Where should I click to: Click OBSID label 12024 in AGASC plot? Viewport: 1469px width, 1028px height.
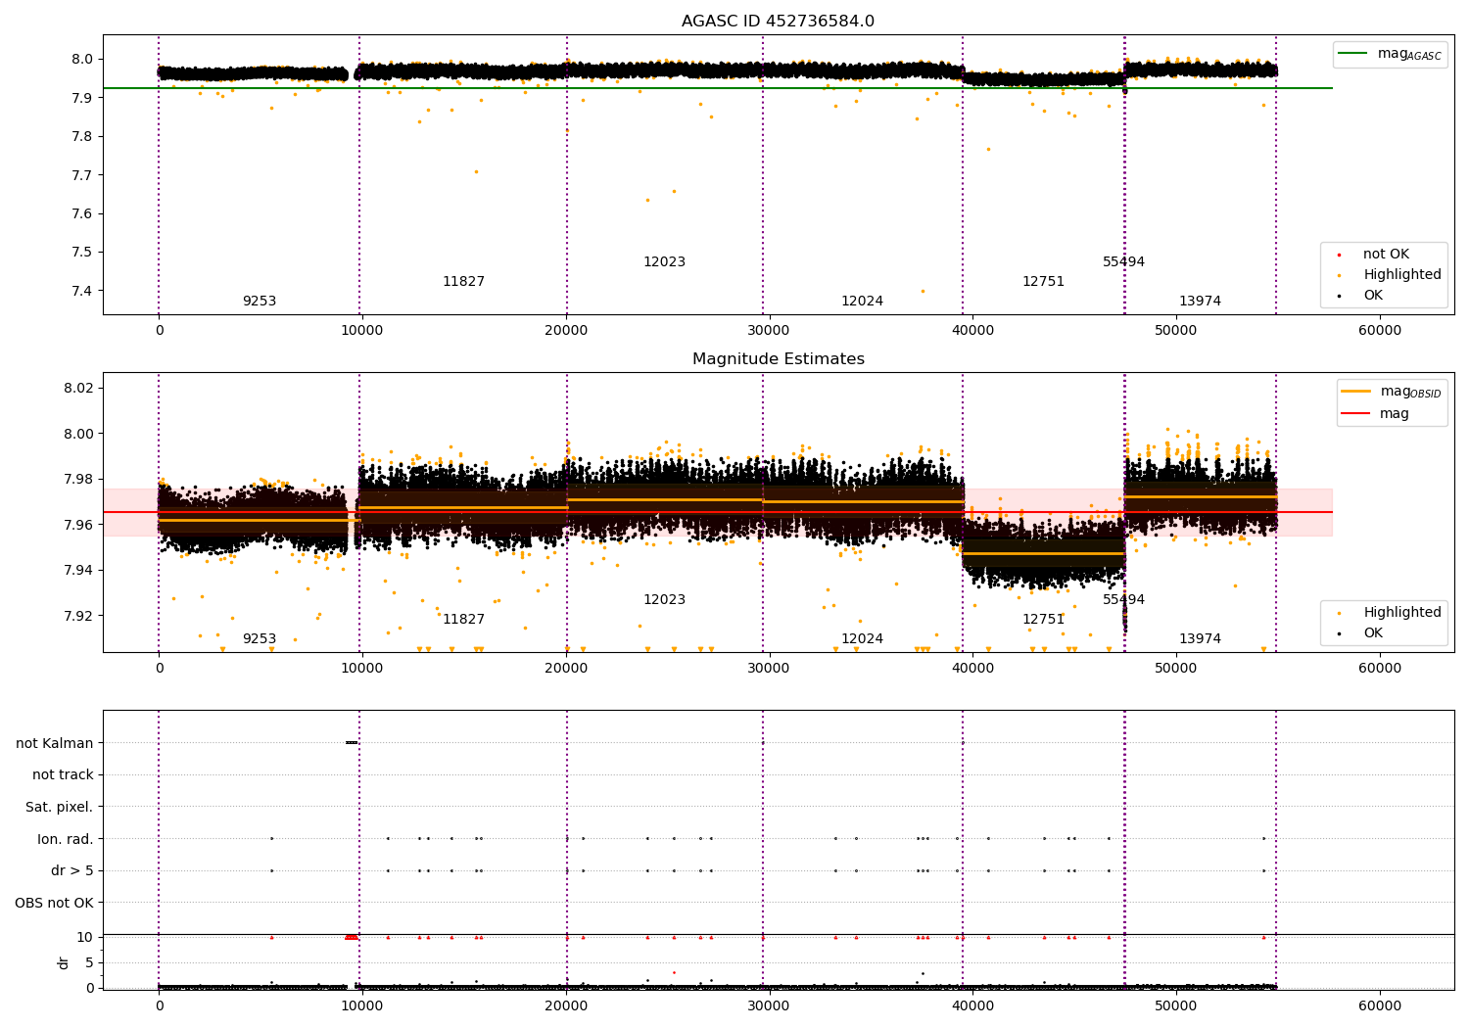862,302
